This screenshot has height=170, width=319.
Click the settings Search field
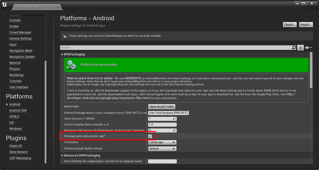point(176,48)
